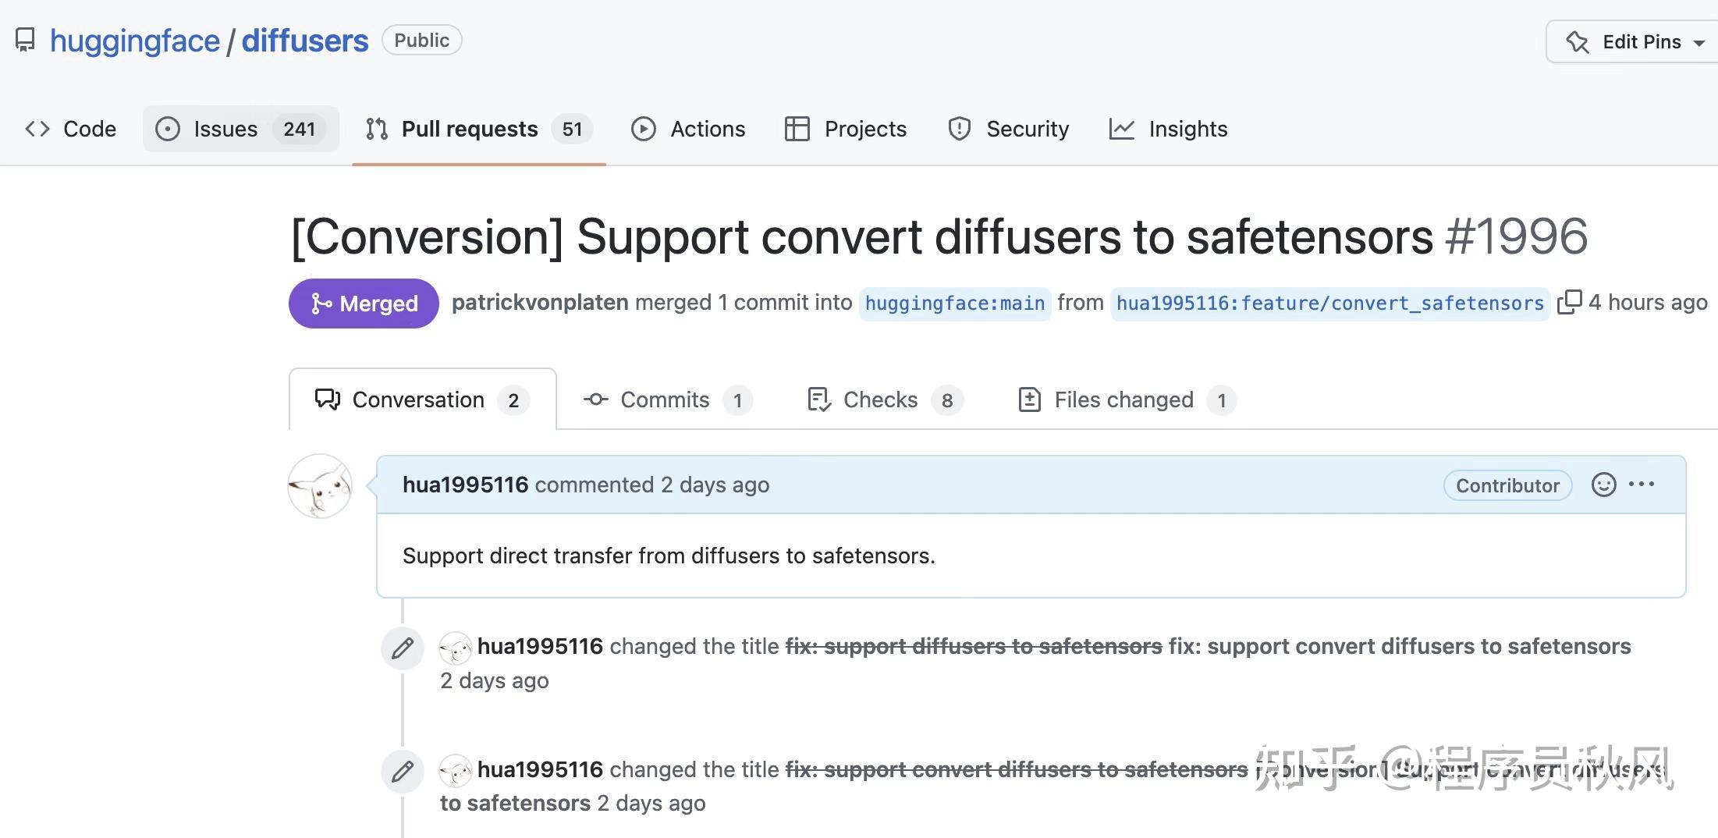This screenshot has width=1718, height=838.
Task: Add a reaction with the smiley icon
Action: coord(1603,485)
